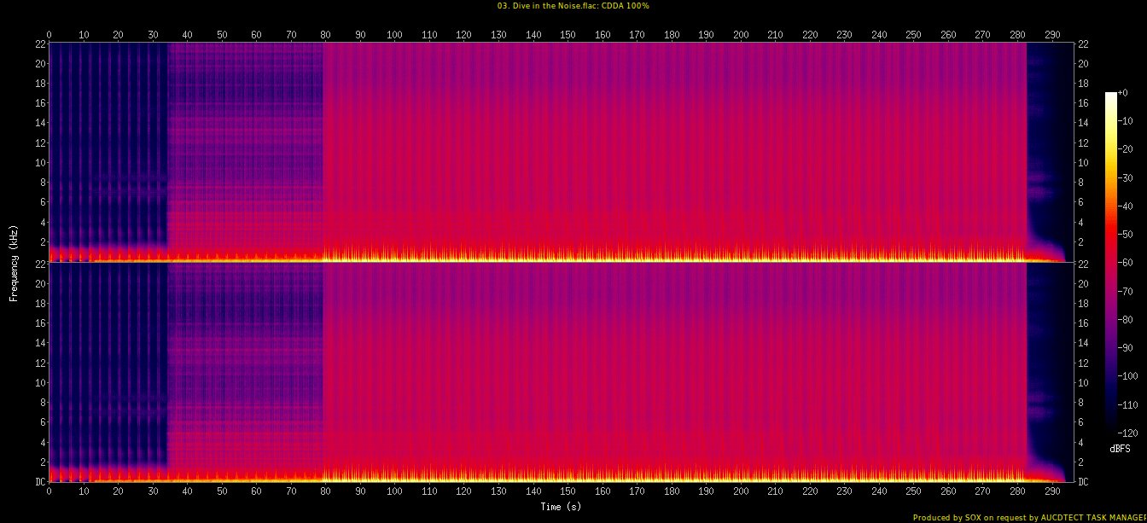The height and width of the screenshot is (523, 1147).
Task: Click the lower channel's right-side 10 kHz label
Action: pos(1084,383)
